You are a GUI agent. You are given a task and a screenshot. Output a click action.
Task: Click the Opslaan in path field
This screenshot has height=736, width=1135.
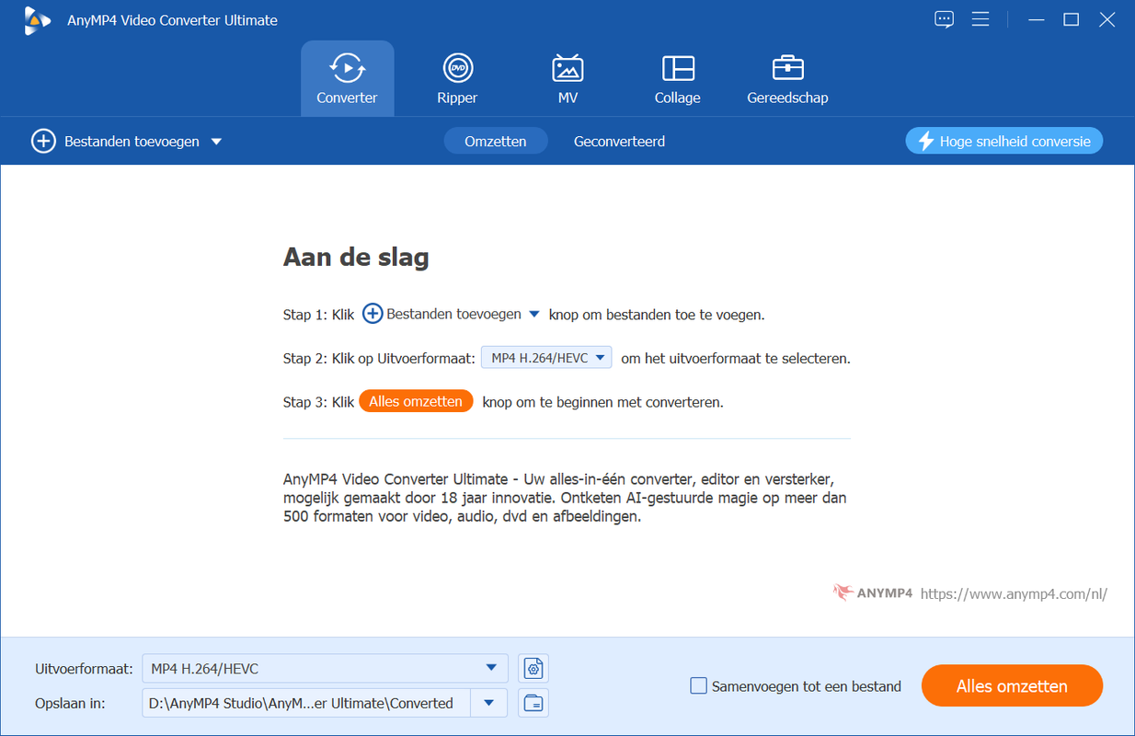305,703
